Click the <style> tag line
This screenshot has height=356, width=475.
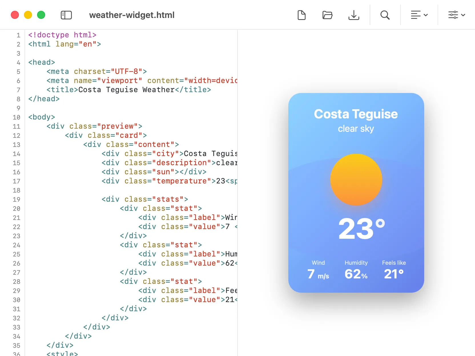click(x=62, y=354)
